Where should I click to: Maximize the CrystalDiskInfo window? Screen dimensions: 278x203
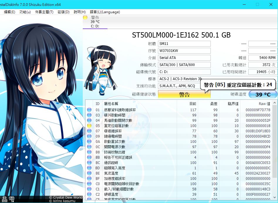[257, 4]
